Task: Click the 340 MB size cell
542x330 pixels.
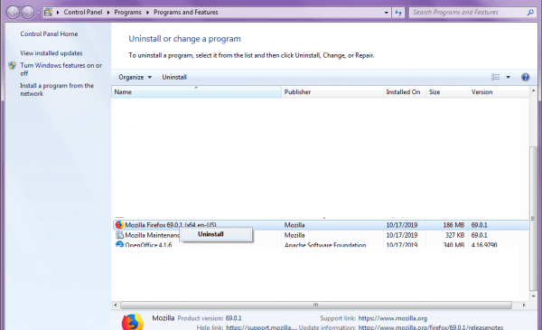Action: pyautogui.click(x=453, y=244)
